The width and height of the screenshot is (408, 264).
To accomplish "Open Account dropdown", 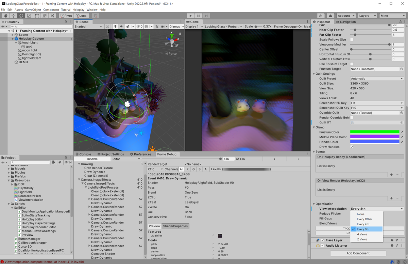I will (346, 16).
